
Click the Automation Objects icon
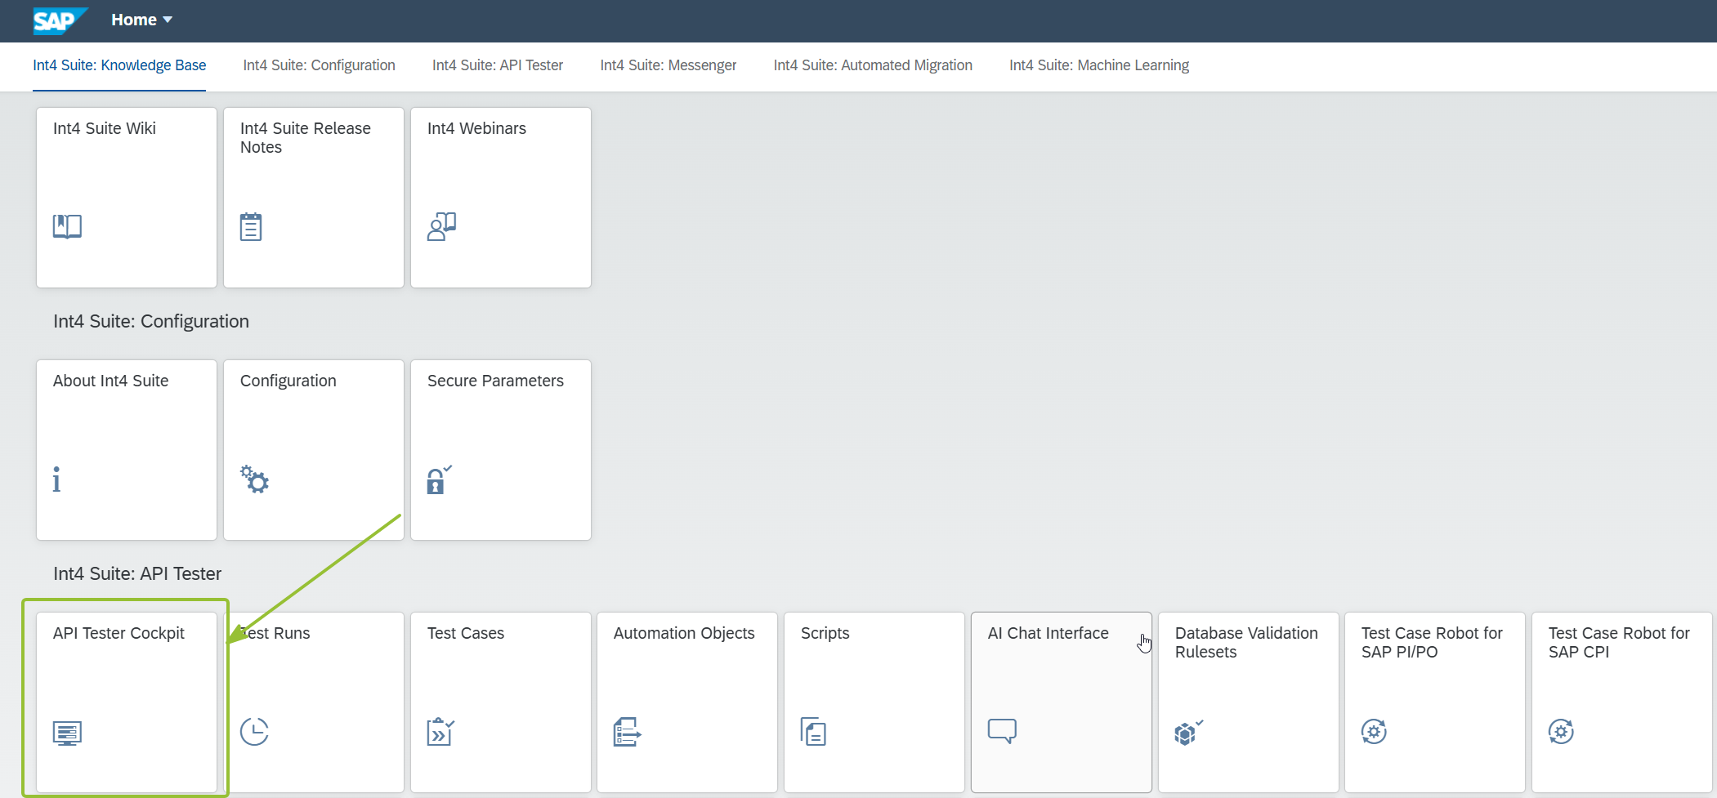(x=627, y=732)
